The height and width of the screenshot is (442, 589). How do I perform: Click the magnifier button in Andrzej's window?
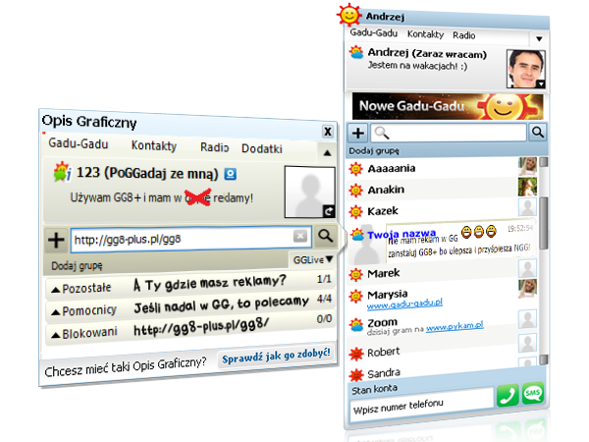click(539, 132)
